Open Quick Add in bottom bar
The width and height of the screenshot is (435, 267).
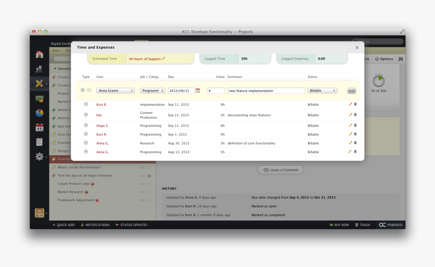coord(64,225)
